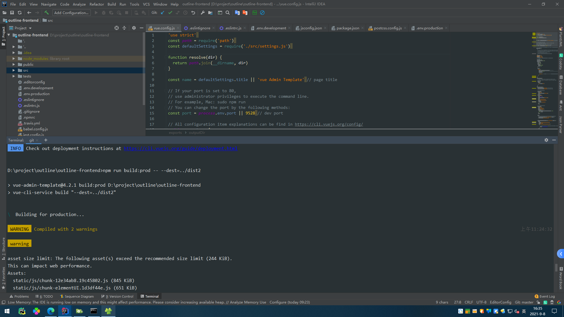564x317 pixels.
Task: Open the cli.vuejs.org deployment guide link
Action: (x=181, y=149)
